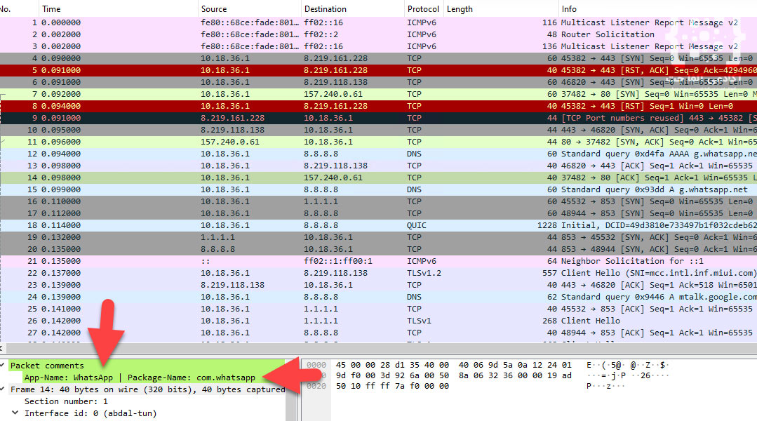This screenshot has height=421, width=757.
Task: Click source 1.1.1.1 in packet 19
Action: (217, 238)
